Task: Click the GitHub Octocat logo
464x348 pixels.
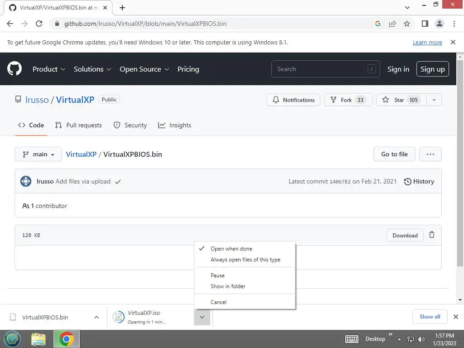Action: click(x=14, y=69)
